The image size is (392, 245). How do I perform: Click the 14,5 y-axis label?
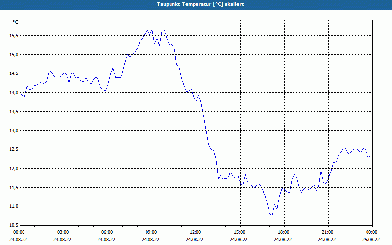[x=14, y=73]
